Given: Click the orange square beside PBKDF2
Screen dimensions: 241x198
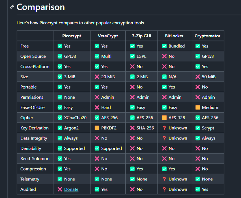Looking at the screenshot, I should pos(97,128).
